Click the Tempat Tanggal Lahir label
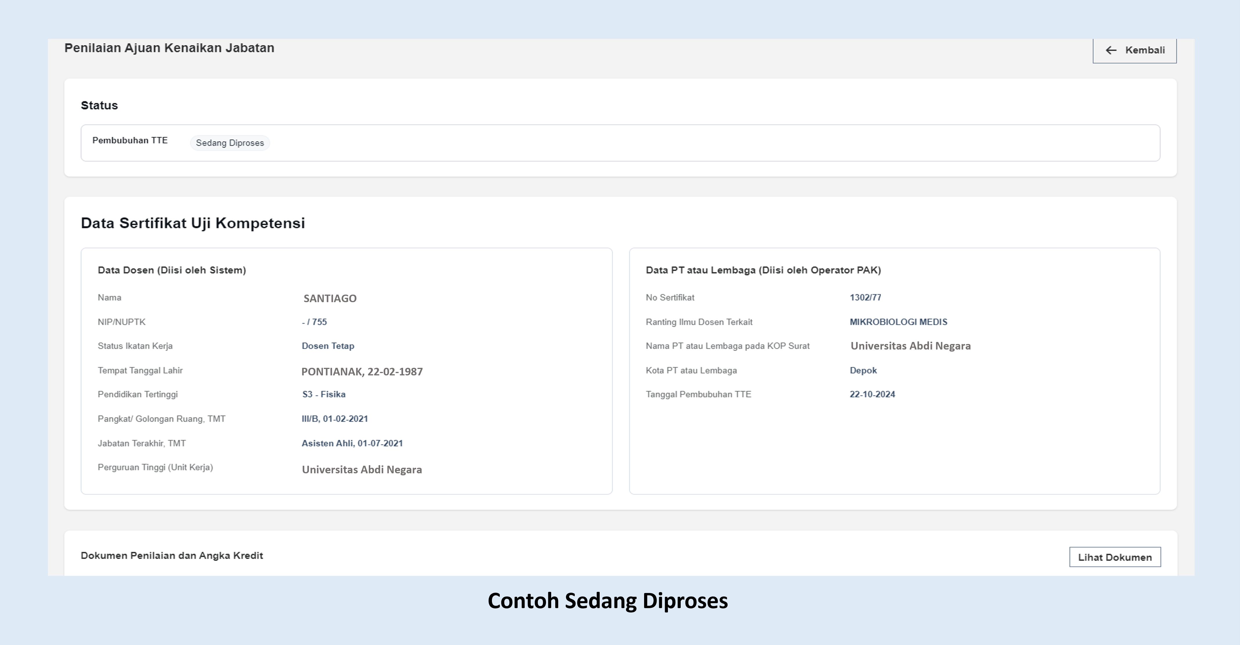This screenshot has width=1240, height=645. pos(140,370)
